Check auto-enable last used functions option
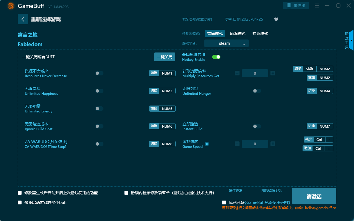The height and width of the screenshot is (221, 354). 20,193
